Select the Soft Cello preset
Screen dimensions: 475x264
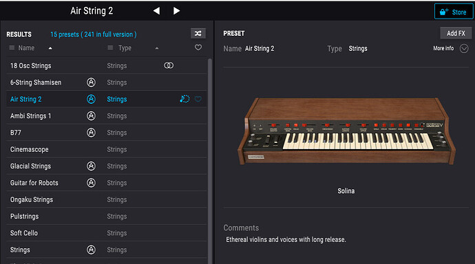click(24, 233)
